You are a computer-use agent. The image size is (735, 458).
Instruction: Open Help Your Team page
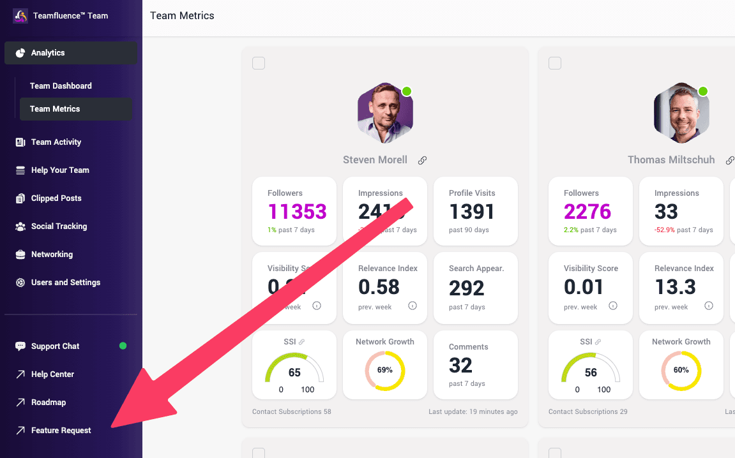click(x=71, y=170)
